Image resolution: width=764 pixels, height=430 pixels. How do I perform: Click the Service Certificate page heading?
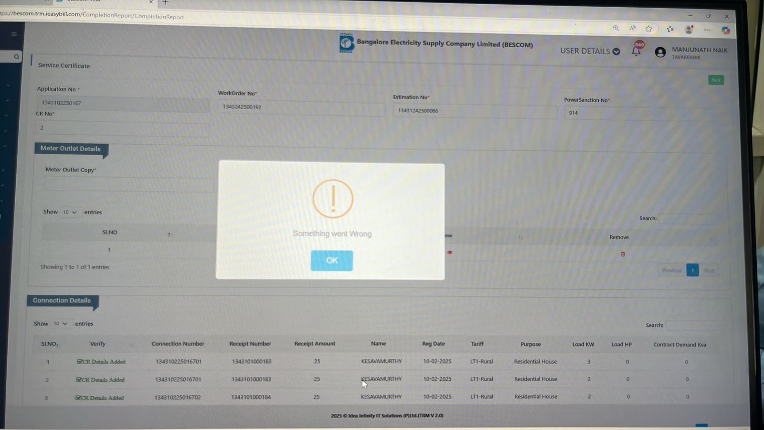coord(64,65)
